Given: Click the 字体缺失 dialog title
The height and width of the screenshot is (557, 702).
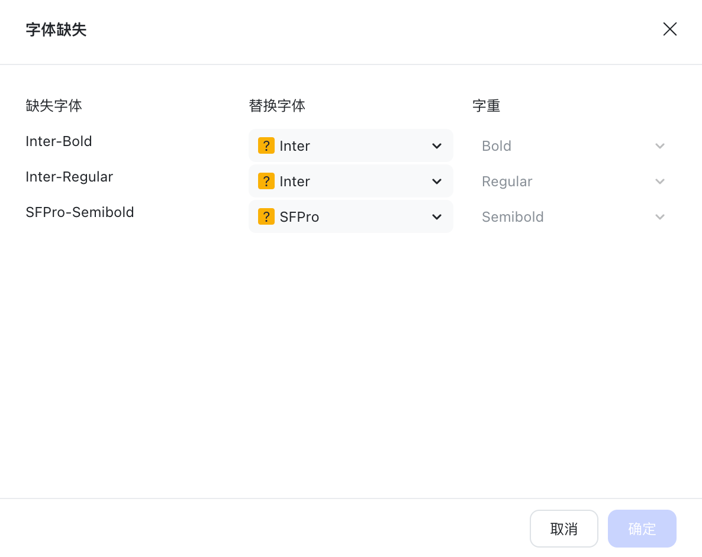Looking at the screenshot, I should 56,30.
